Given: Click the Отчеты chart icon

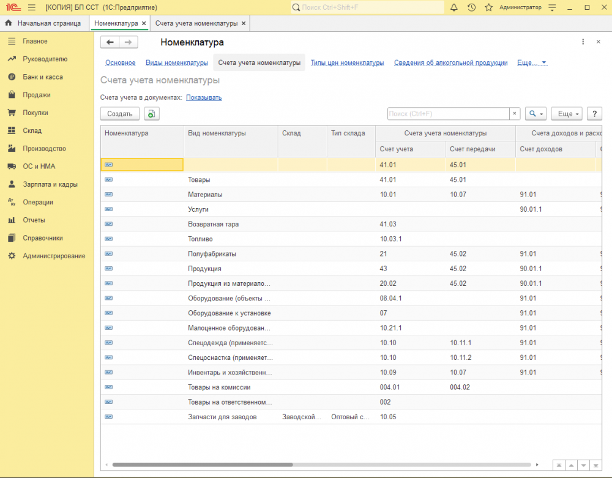Looking at the screenshot, I should [x=12, y=220].
